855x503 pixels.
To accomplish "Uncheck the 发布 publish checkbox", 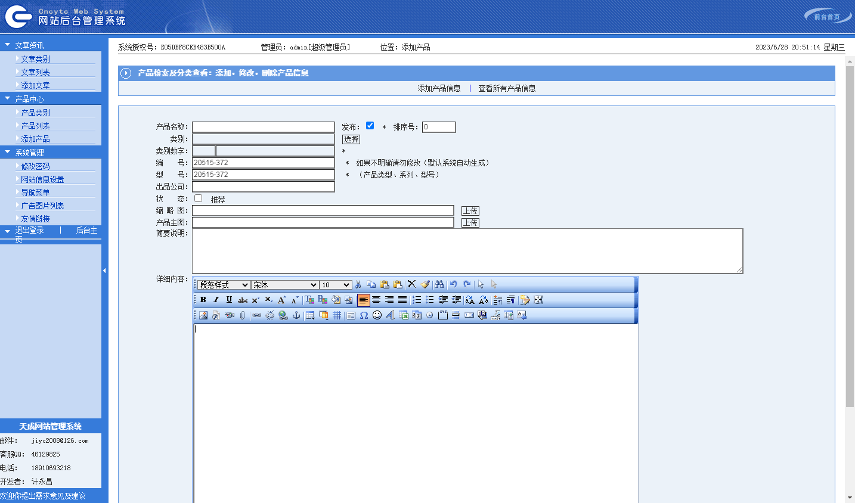I will (370, 126).
